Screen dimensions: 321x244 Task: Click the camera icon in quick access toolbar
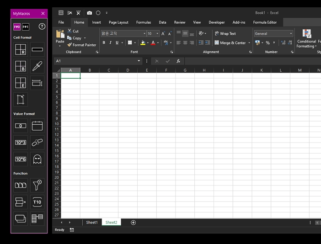click(90, 13)
